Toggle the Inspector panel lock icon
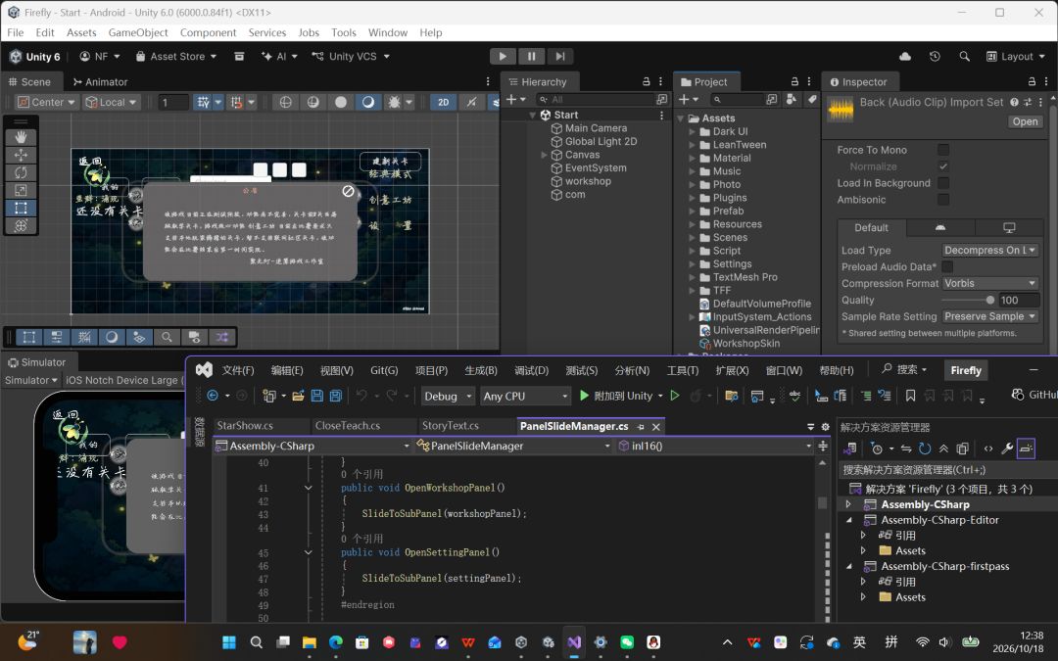The height and width of the screenshot is (661, 1058). 1032,81
